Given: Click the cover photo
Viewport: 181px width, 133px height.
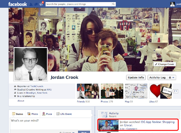Looking at the screenshot, I should coord(95,39).
